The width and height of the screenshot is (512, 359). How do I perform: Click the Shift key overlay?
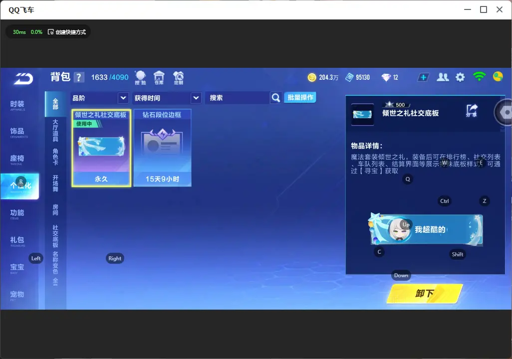458,255
